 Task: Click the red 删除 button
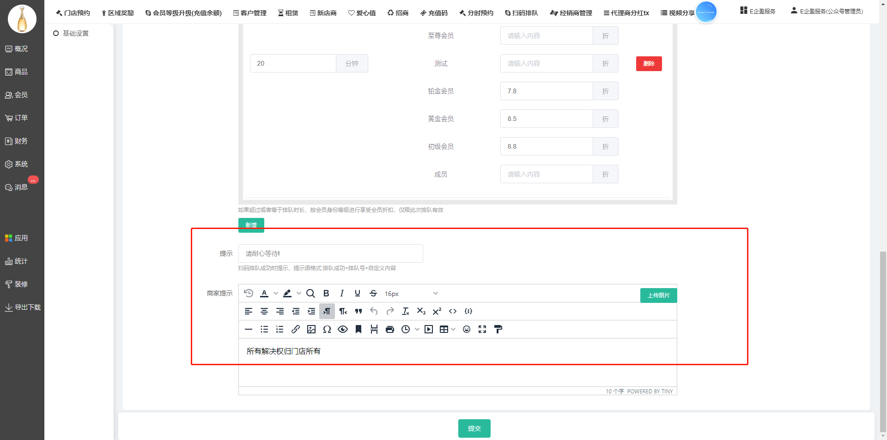point(649,64)
